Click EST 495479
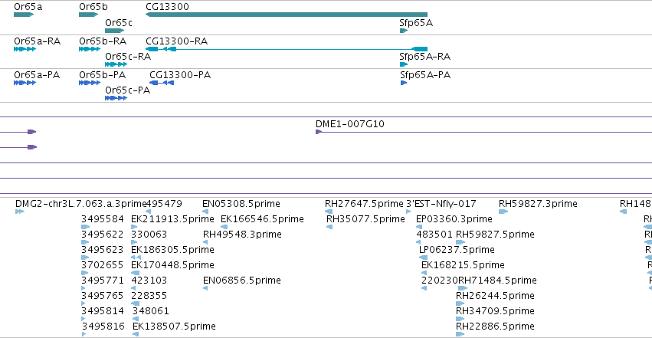652x338 pixels. (x=148, y=212)
